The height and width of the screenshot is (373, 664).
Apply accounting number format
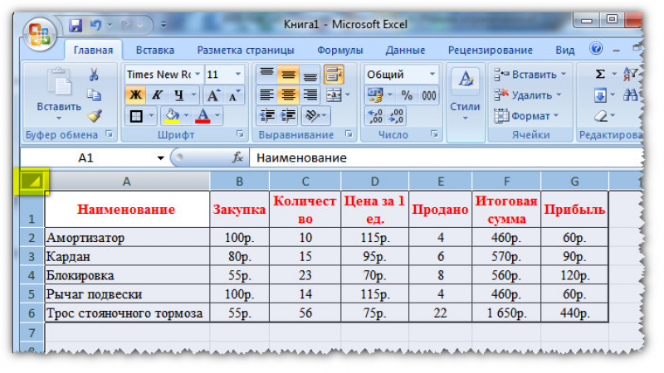(x=376, y=95)
